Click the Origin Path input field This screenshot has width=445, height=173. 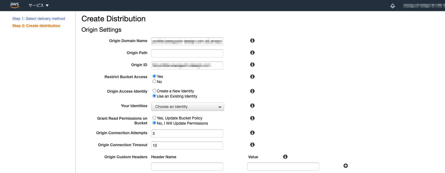click(187, 53)
